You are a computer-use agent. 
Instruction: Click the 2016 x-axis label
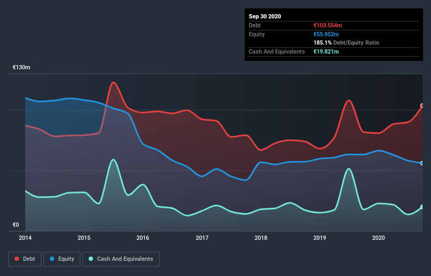(x=143, y=238)
